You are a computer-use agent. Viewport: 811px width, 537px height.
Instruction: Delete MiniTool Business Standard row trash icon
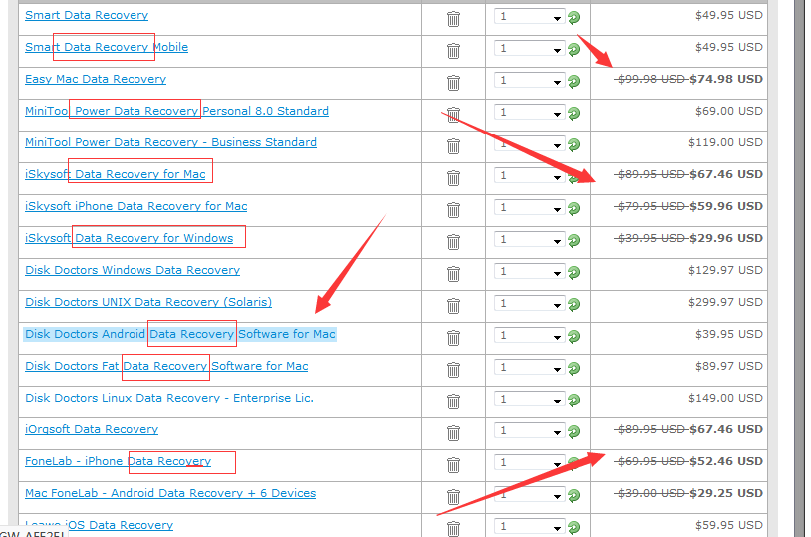pyautogui.click(x=453, y=146)
